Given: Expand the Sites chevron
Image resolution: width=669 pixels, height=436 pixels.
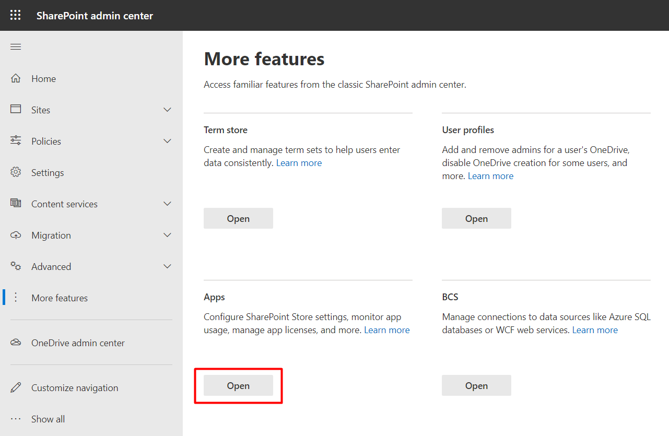Looking at the screenshot, I should [x=168, y=110].
